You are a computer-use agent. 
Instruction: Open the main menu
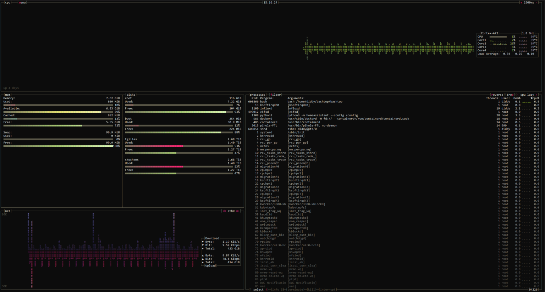coord(22,2)
